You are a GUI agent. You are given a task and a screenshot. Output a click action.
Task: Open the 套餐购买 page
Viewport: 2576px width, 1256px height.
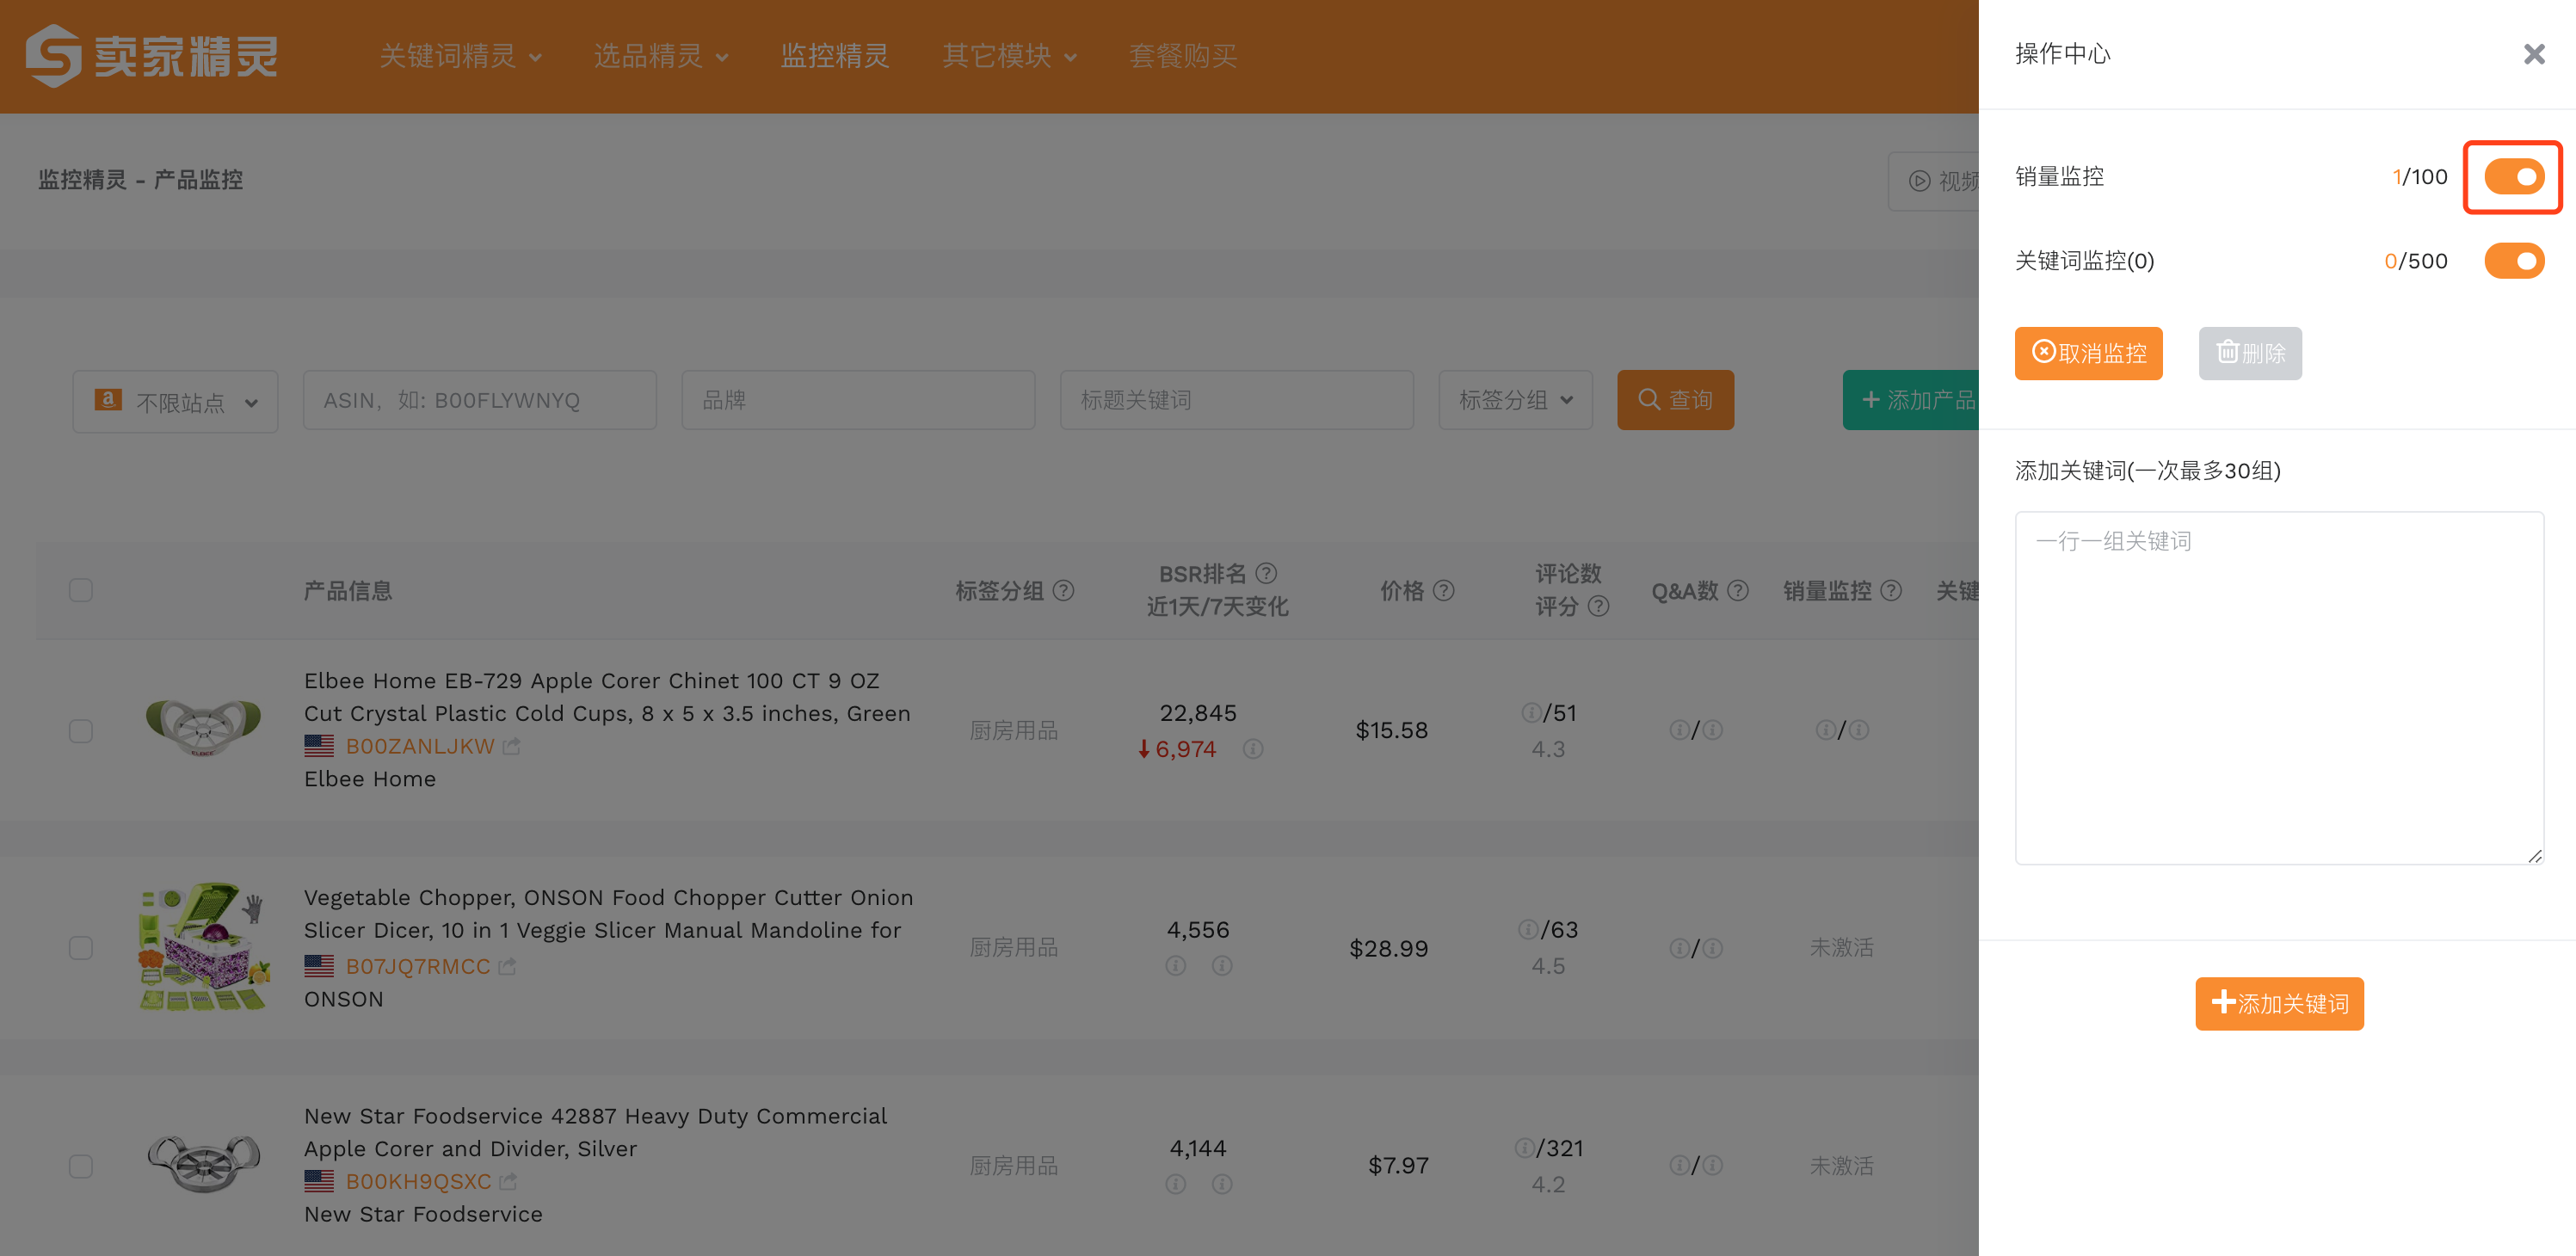(x=1183, y=56)
